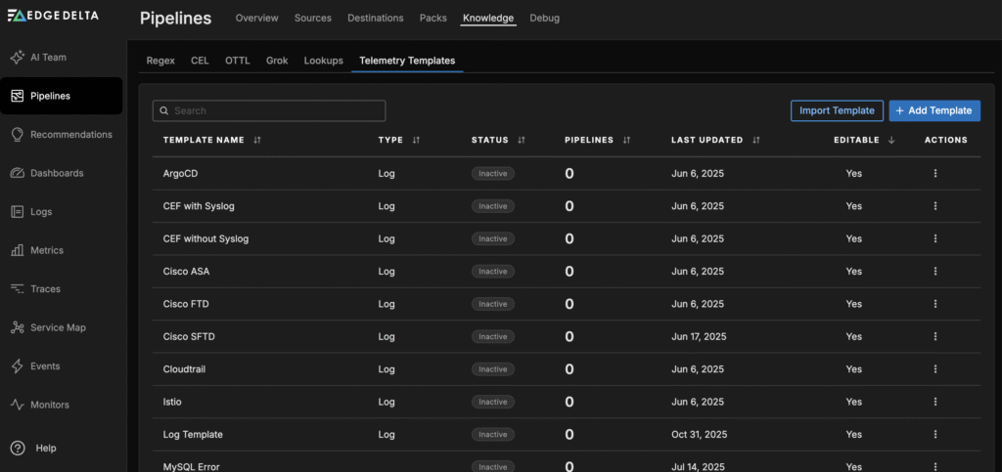Open actions menu for ArgoCD row
The image size is (1002, 472).
935,174
